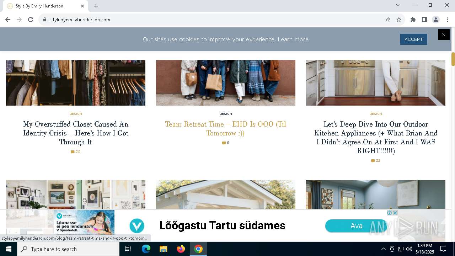The width and height of the screenshot is (455, 256).
Task: Toggle the browser side panel icon
Action: tap(424, 20)
